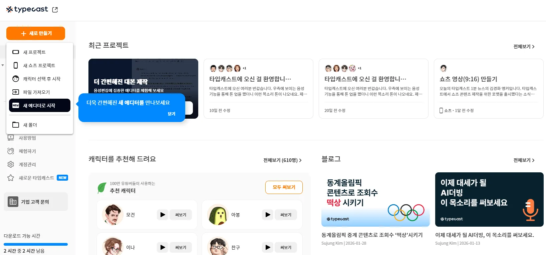Screen dimensions: 546x255
Task: Open blog post 이제 대세가 될 AI더빙 title
Action: (485, 235)
